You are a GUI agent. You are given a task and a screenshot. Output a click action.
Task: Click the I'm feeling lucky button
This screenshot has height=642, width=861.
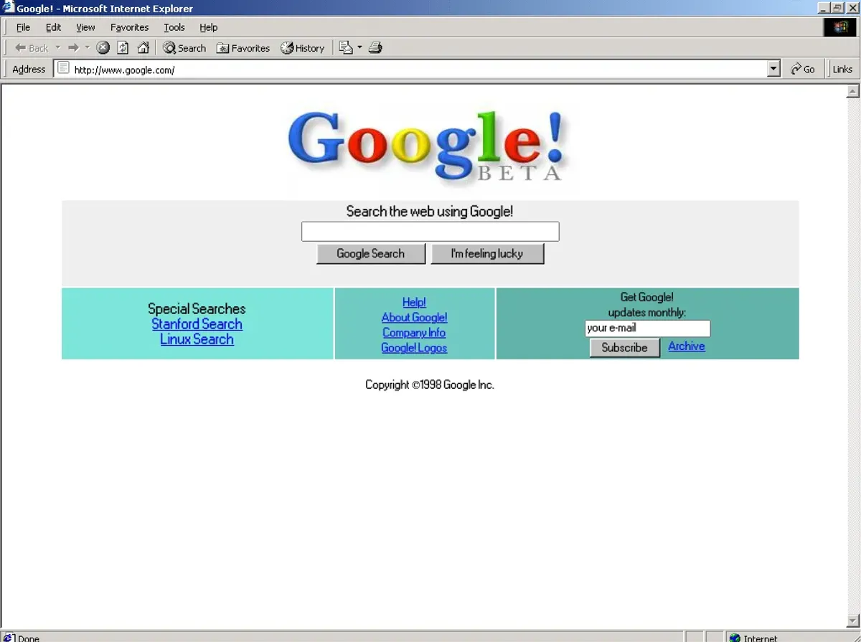pos(487,253)
